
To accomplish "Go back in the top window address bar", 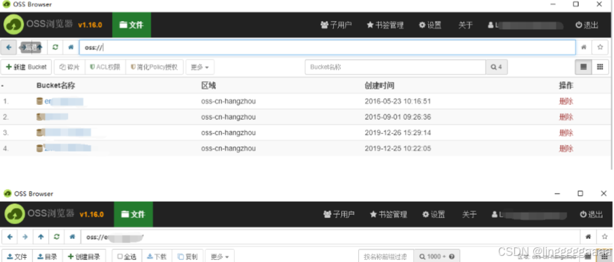I will (x=9, y=47).
